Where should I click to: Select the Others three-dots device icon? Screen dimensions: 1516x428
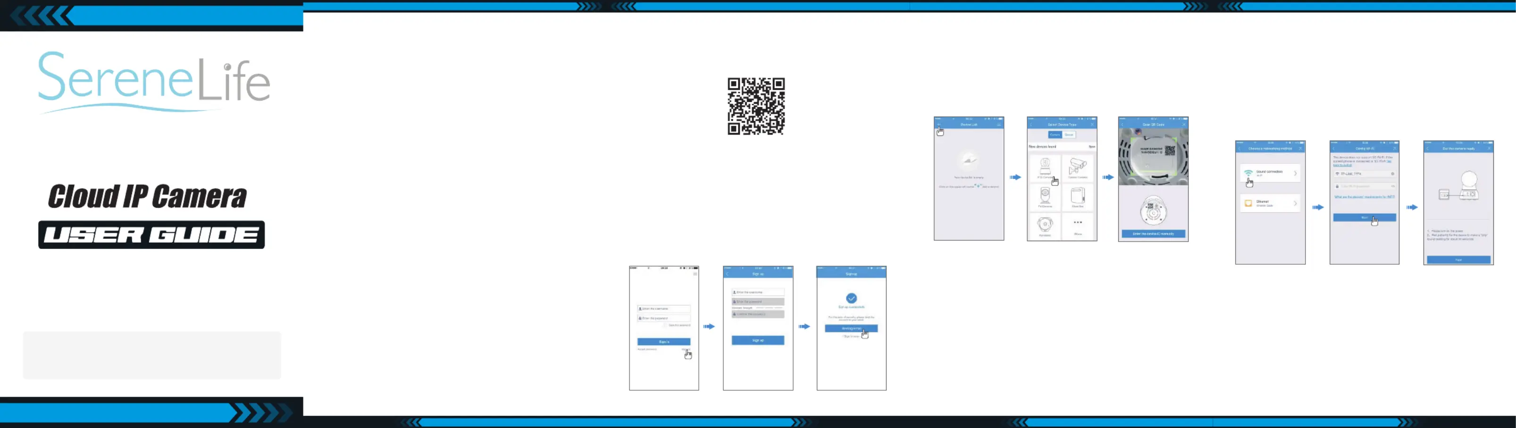pos(1078,222)
